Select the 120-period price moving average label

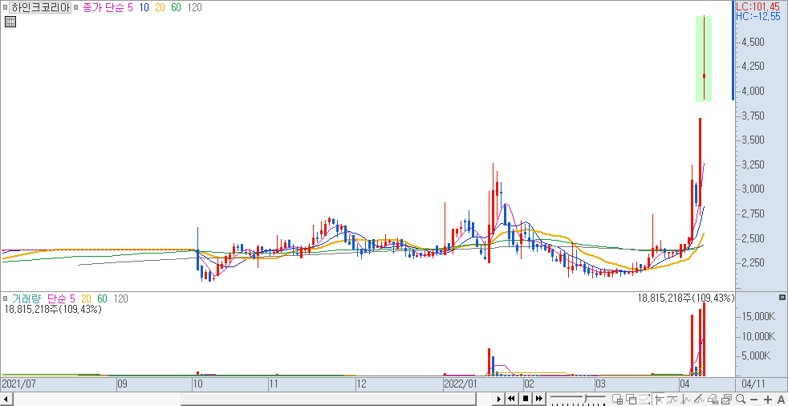(x=194, y=8)
